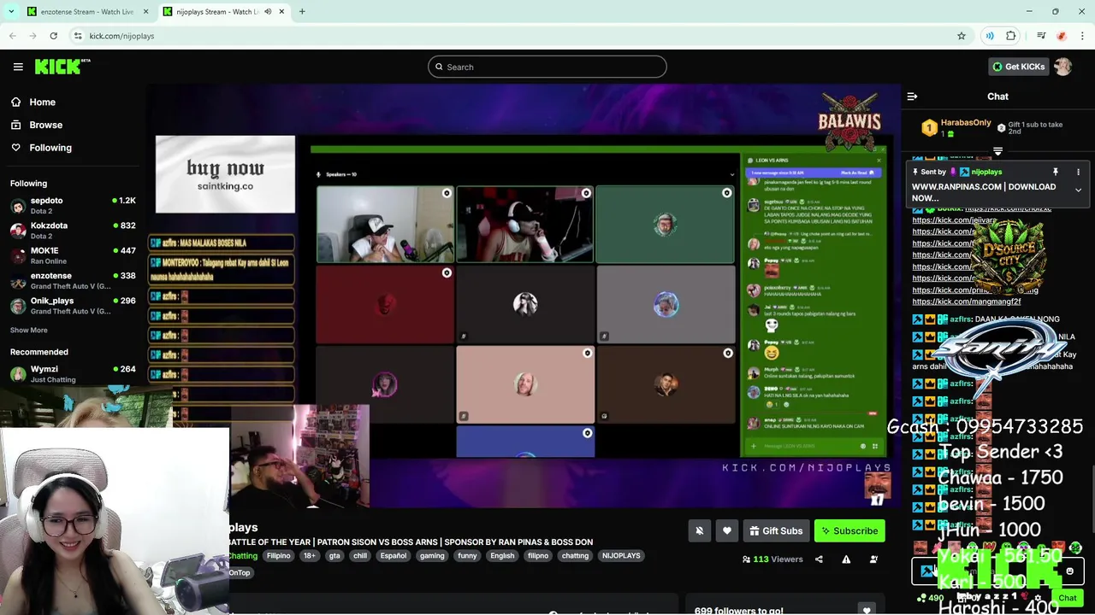This screenshot has height=615, width=1095.
Task: Open Kokzdota channel in Following list
Action: point(73,230)
